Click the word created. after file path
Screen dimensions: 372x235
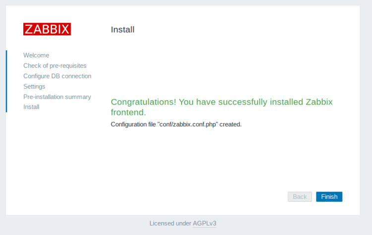(231, 124)
